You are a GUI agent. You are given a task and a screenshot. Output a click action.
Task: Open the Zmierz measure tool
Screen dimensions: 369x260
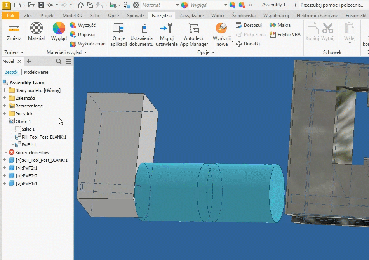pos(14,32)
